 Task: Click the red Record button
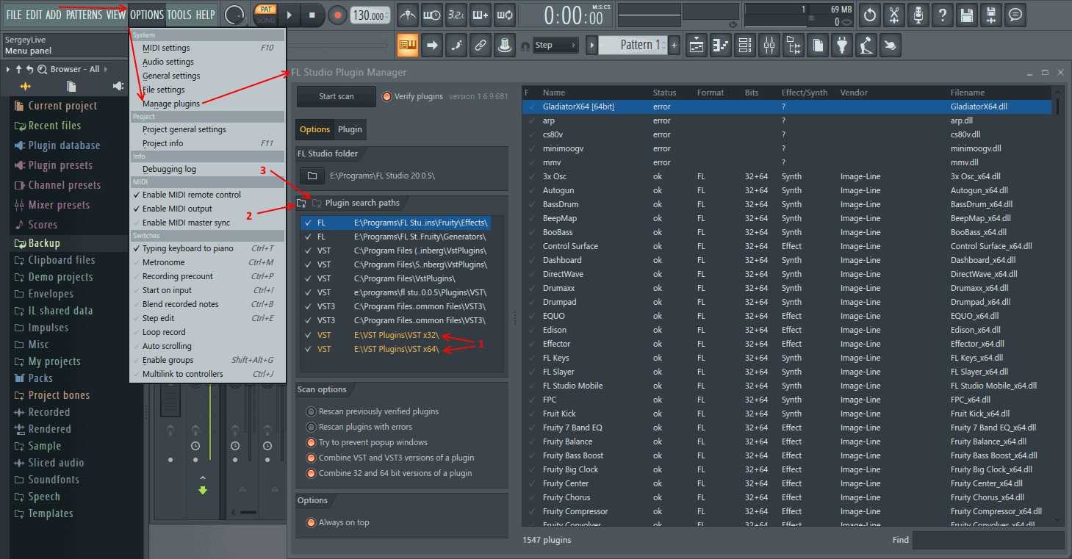[x=337, y=15]
